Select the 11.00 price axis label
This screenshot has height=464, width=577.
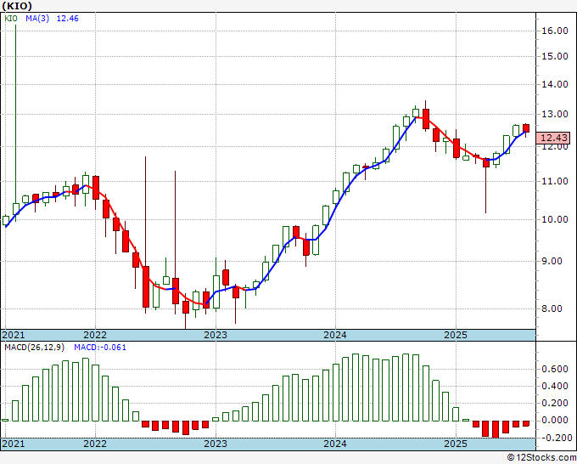555,181
